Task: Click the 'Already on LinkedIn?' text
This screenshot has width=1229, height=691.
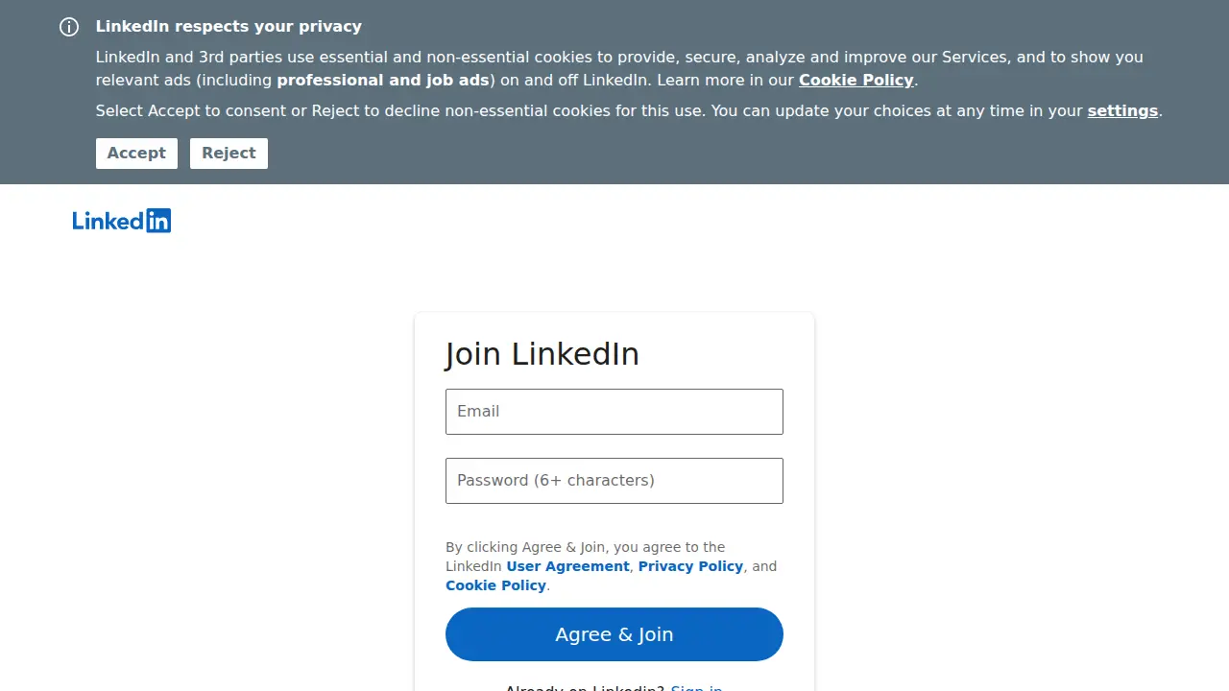Action: (585, 687)
